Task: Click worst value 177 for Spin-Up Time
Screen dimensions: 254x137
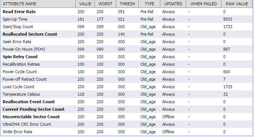Action: click(100, 19)
